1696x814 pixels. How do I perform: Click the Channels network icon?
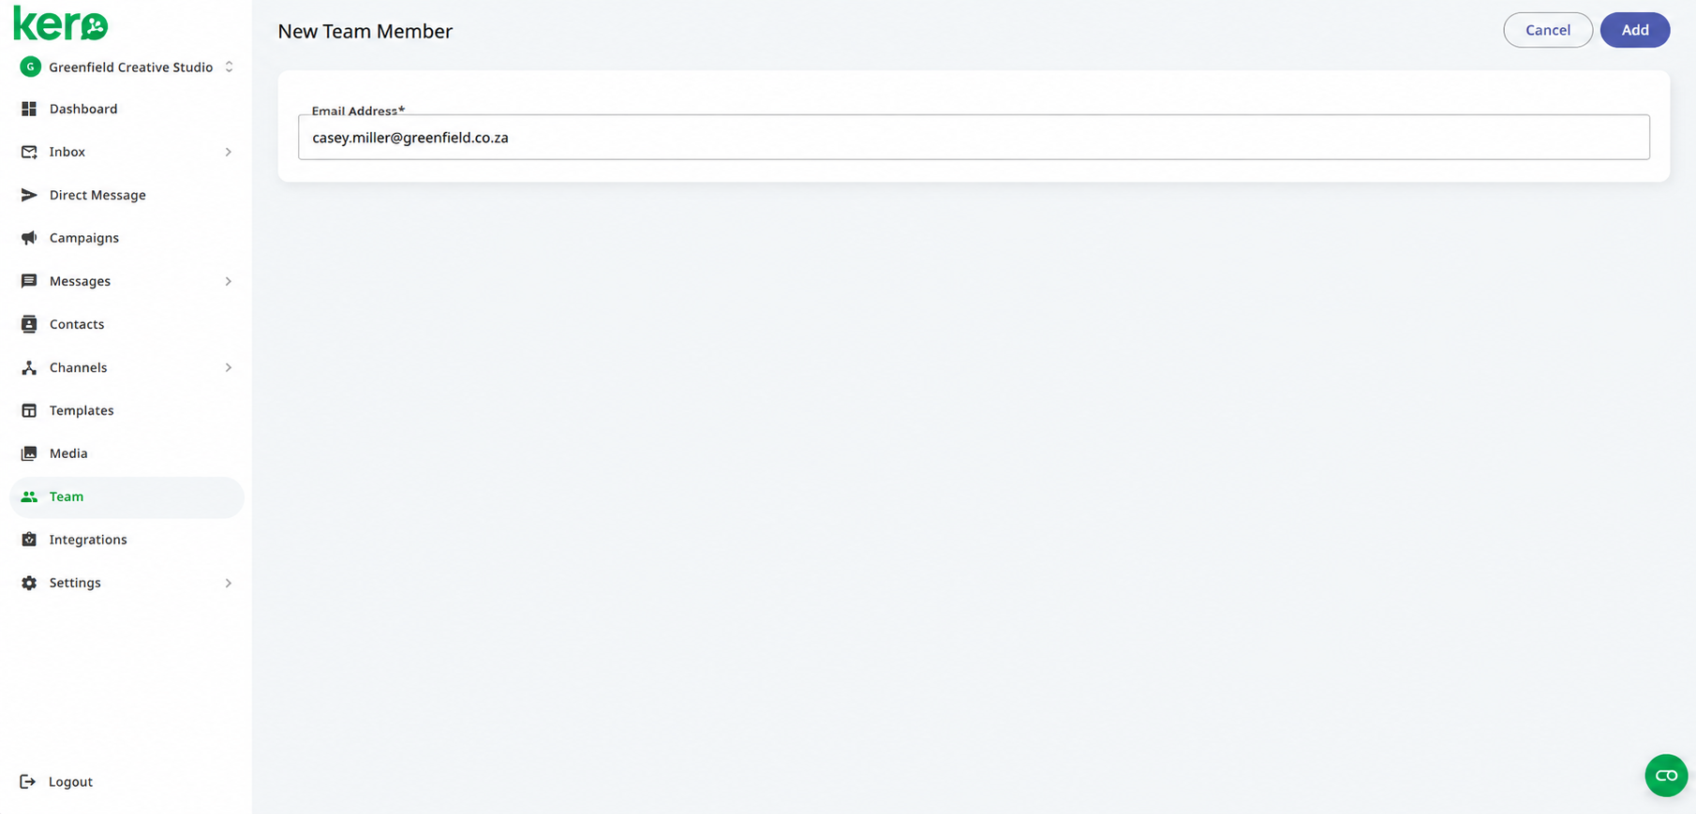pyautogui.click(x=29, y=367)
